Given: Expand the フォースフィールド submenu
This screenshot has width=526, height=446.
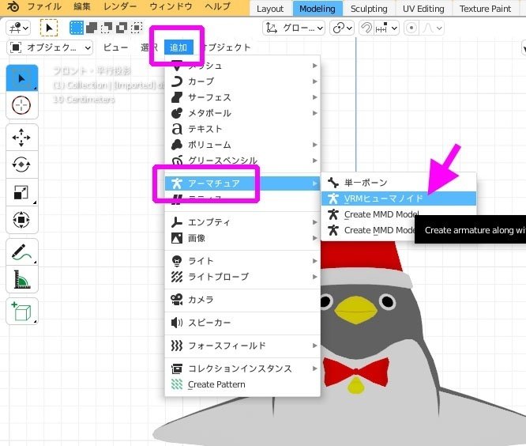Looking at the screenshot, I should [242, 346].
